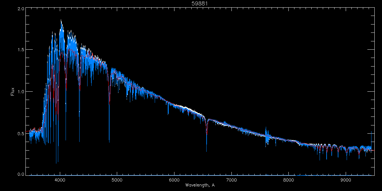Image resolution: width=382 pixels, height=191 pixels.
Task: Select the 5000 wavelength tick label
Action: point(117,180)
